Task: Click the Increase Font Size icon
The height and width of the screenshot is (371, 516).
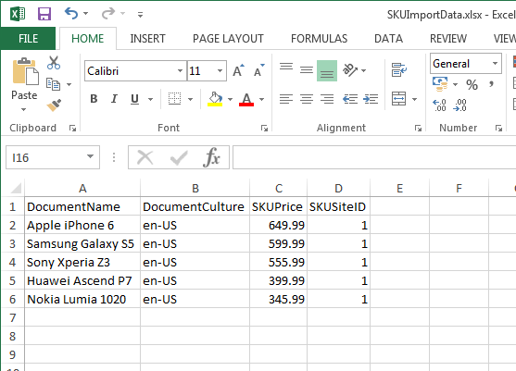Action: 239,70
